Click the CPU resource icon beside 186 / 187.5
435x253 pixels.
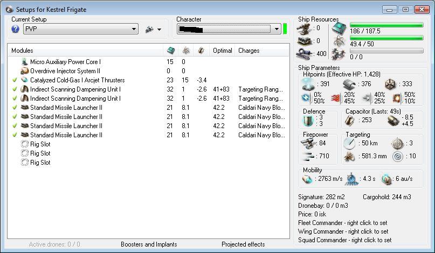pos(339,28)
